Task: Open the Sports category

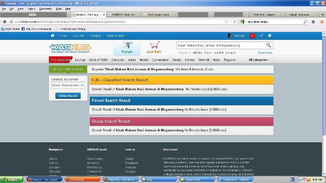Action: 177,60
